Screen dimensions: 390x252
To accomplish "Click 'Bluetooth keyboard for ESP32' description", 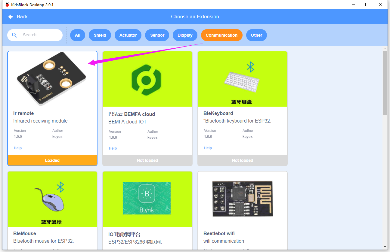I will click(237, 121).
